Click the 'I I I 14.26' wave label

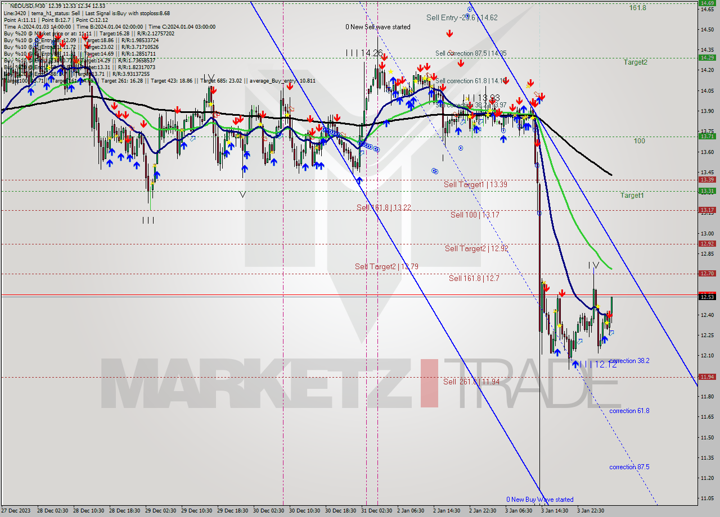click(x=364, y=53)
